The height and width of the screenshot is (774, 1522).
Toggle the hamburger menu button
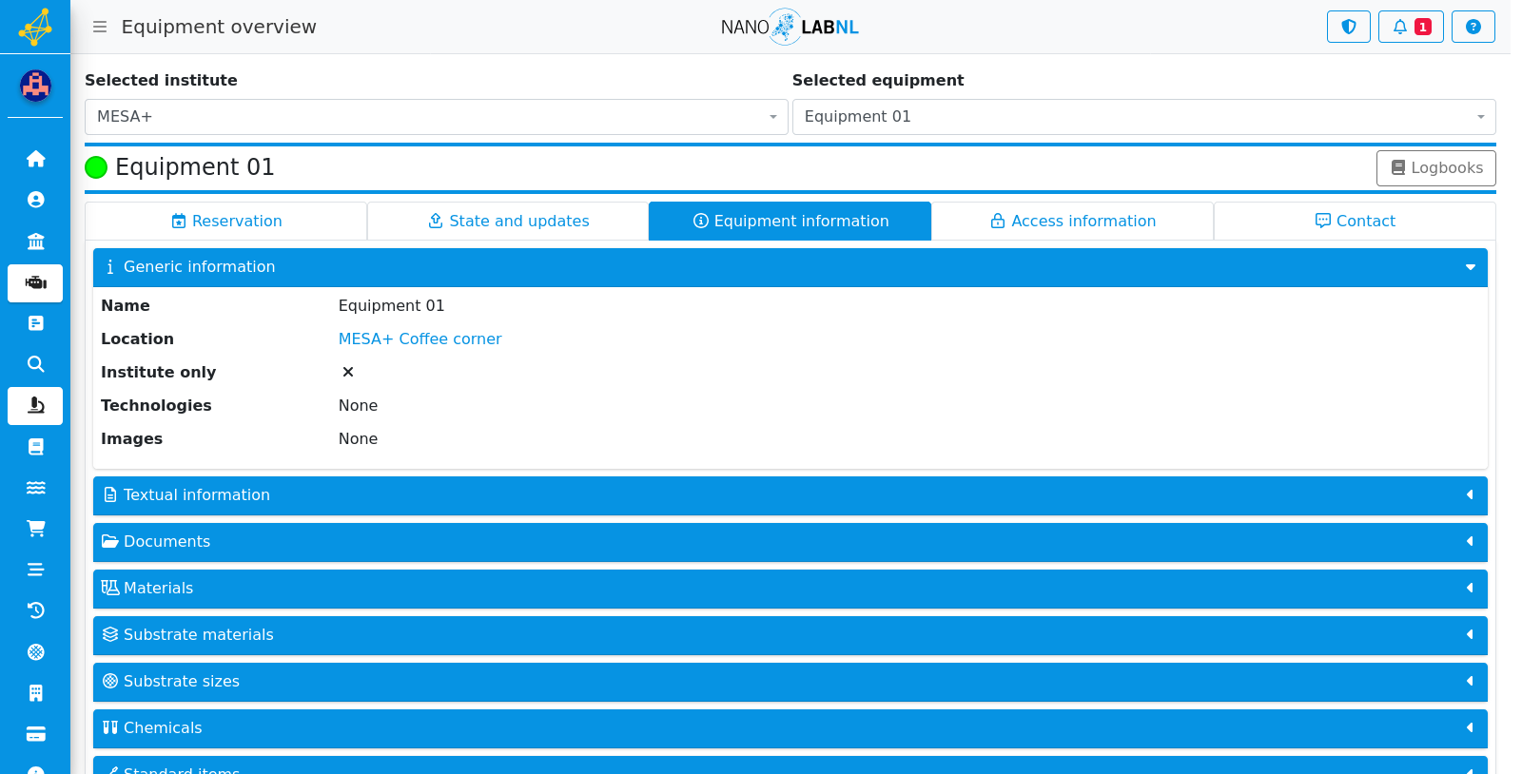[99, 27]
